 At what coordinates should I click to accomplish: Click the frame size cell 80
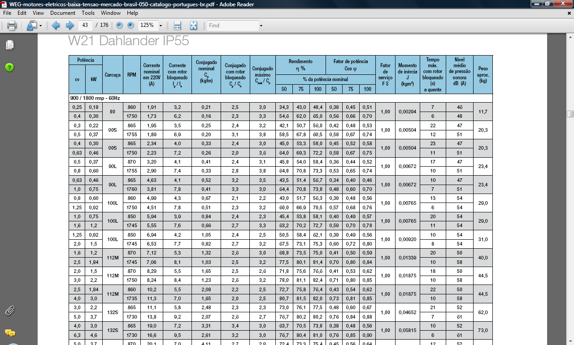tap(113, 112)
